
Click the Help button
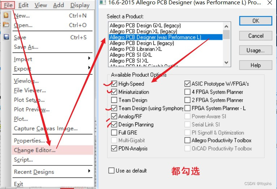tap(256, 65)
